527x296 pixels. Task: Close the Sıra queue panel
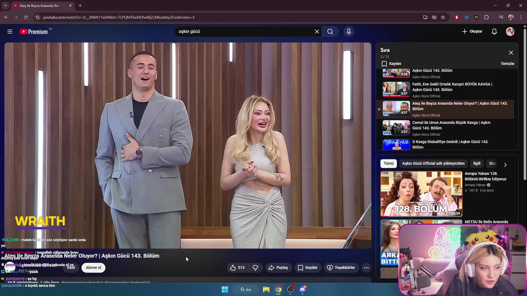tap(511, 53)
